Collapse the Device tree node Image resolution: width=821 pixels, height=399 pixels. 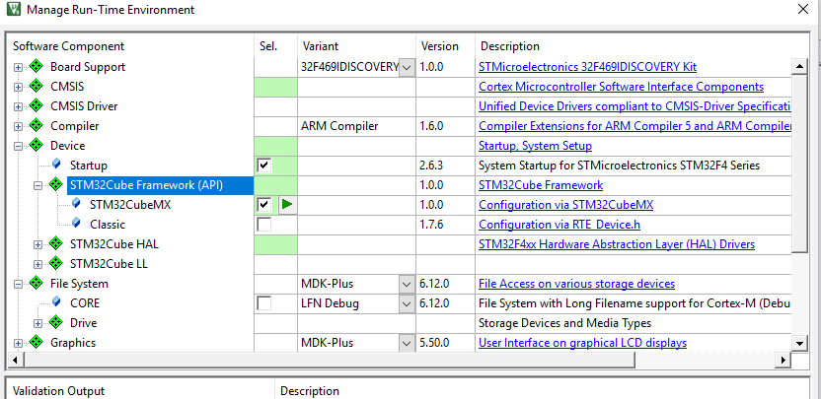pyautogui.click(x=19, y=147)
